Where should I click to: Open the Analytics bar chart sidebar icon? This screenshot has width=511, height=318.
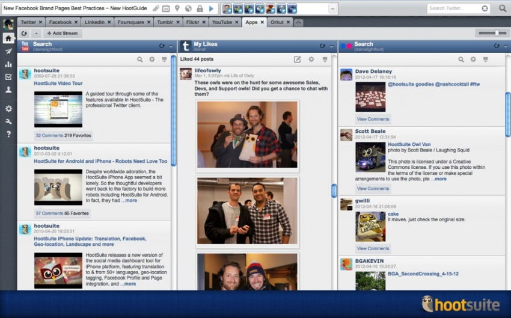point(8,64)
